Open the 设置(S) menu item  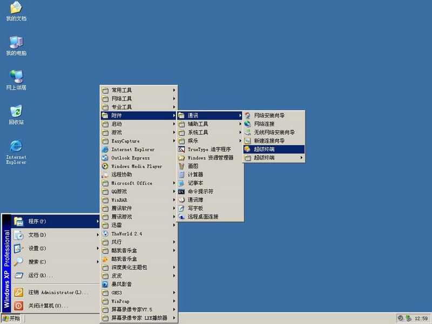(x=56, y=248)
